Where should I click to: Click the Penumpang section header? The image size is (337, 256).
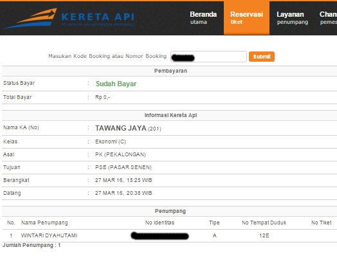(x=170, y=211)
